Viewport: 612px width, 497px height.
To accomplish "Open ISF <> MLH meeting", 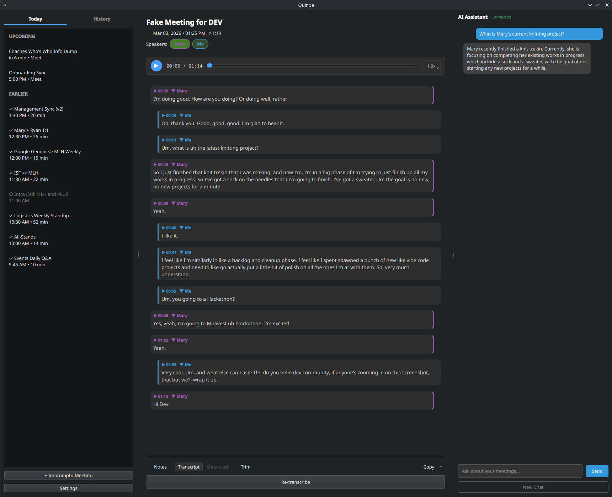I will 69,176.
